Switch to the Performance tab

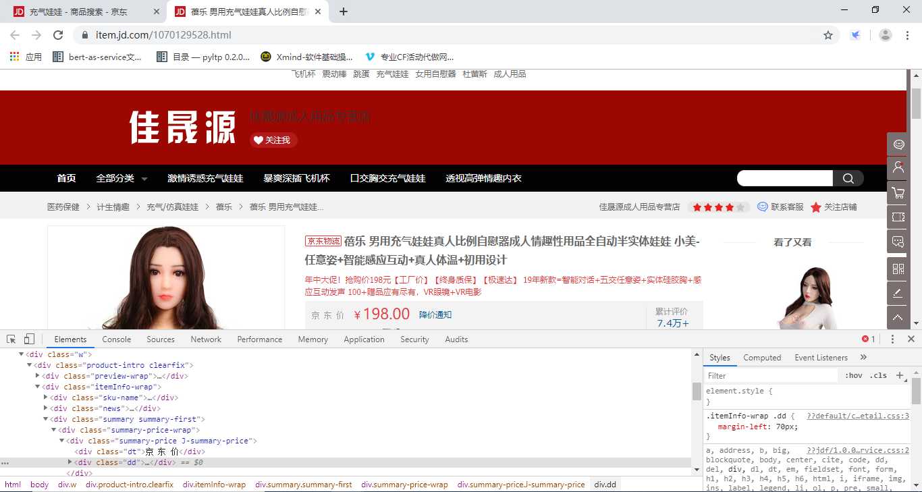tap(260, 339)
